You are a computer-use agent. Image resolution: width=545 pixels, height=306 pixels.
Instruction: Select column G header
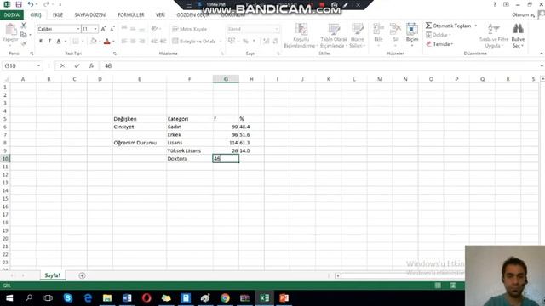pyautogui.click(x=226, y=79)
